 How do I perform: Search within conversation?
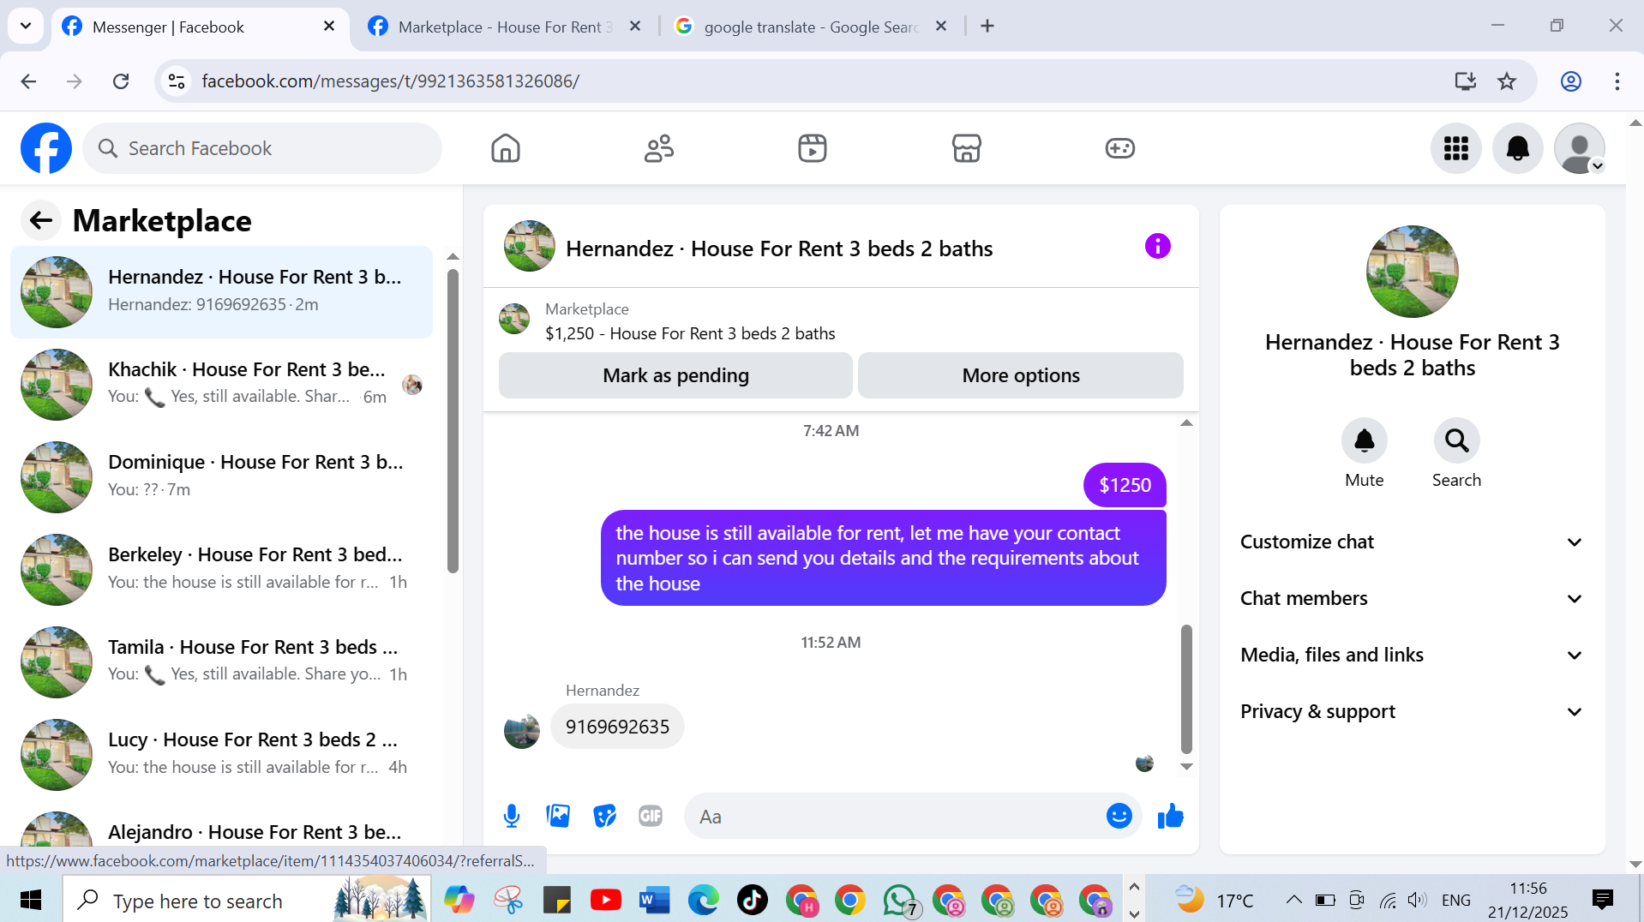pos(1456,440)
